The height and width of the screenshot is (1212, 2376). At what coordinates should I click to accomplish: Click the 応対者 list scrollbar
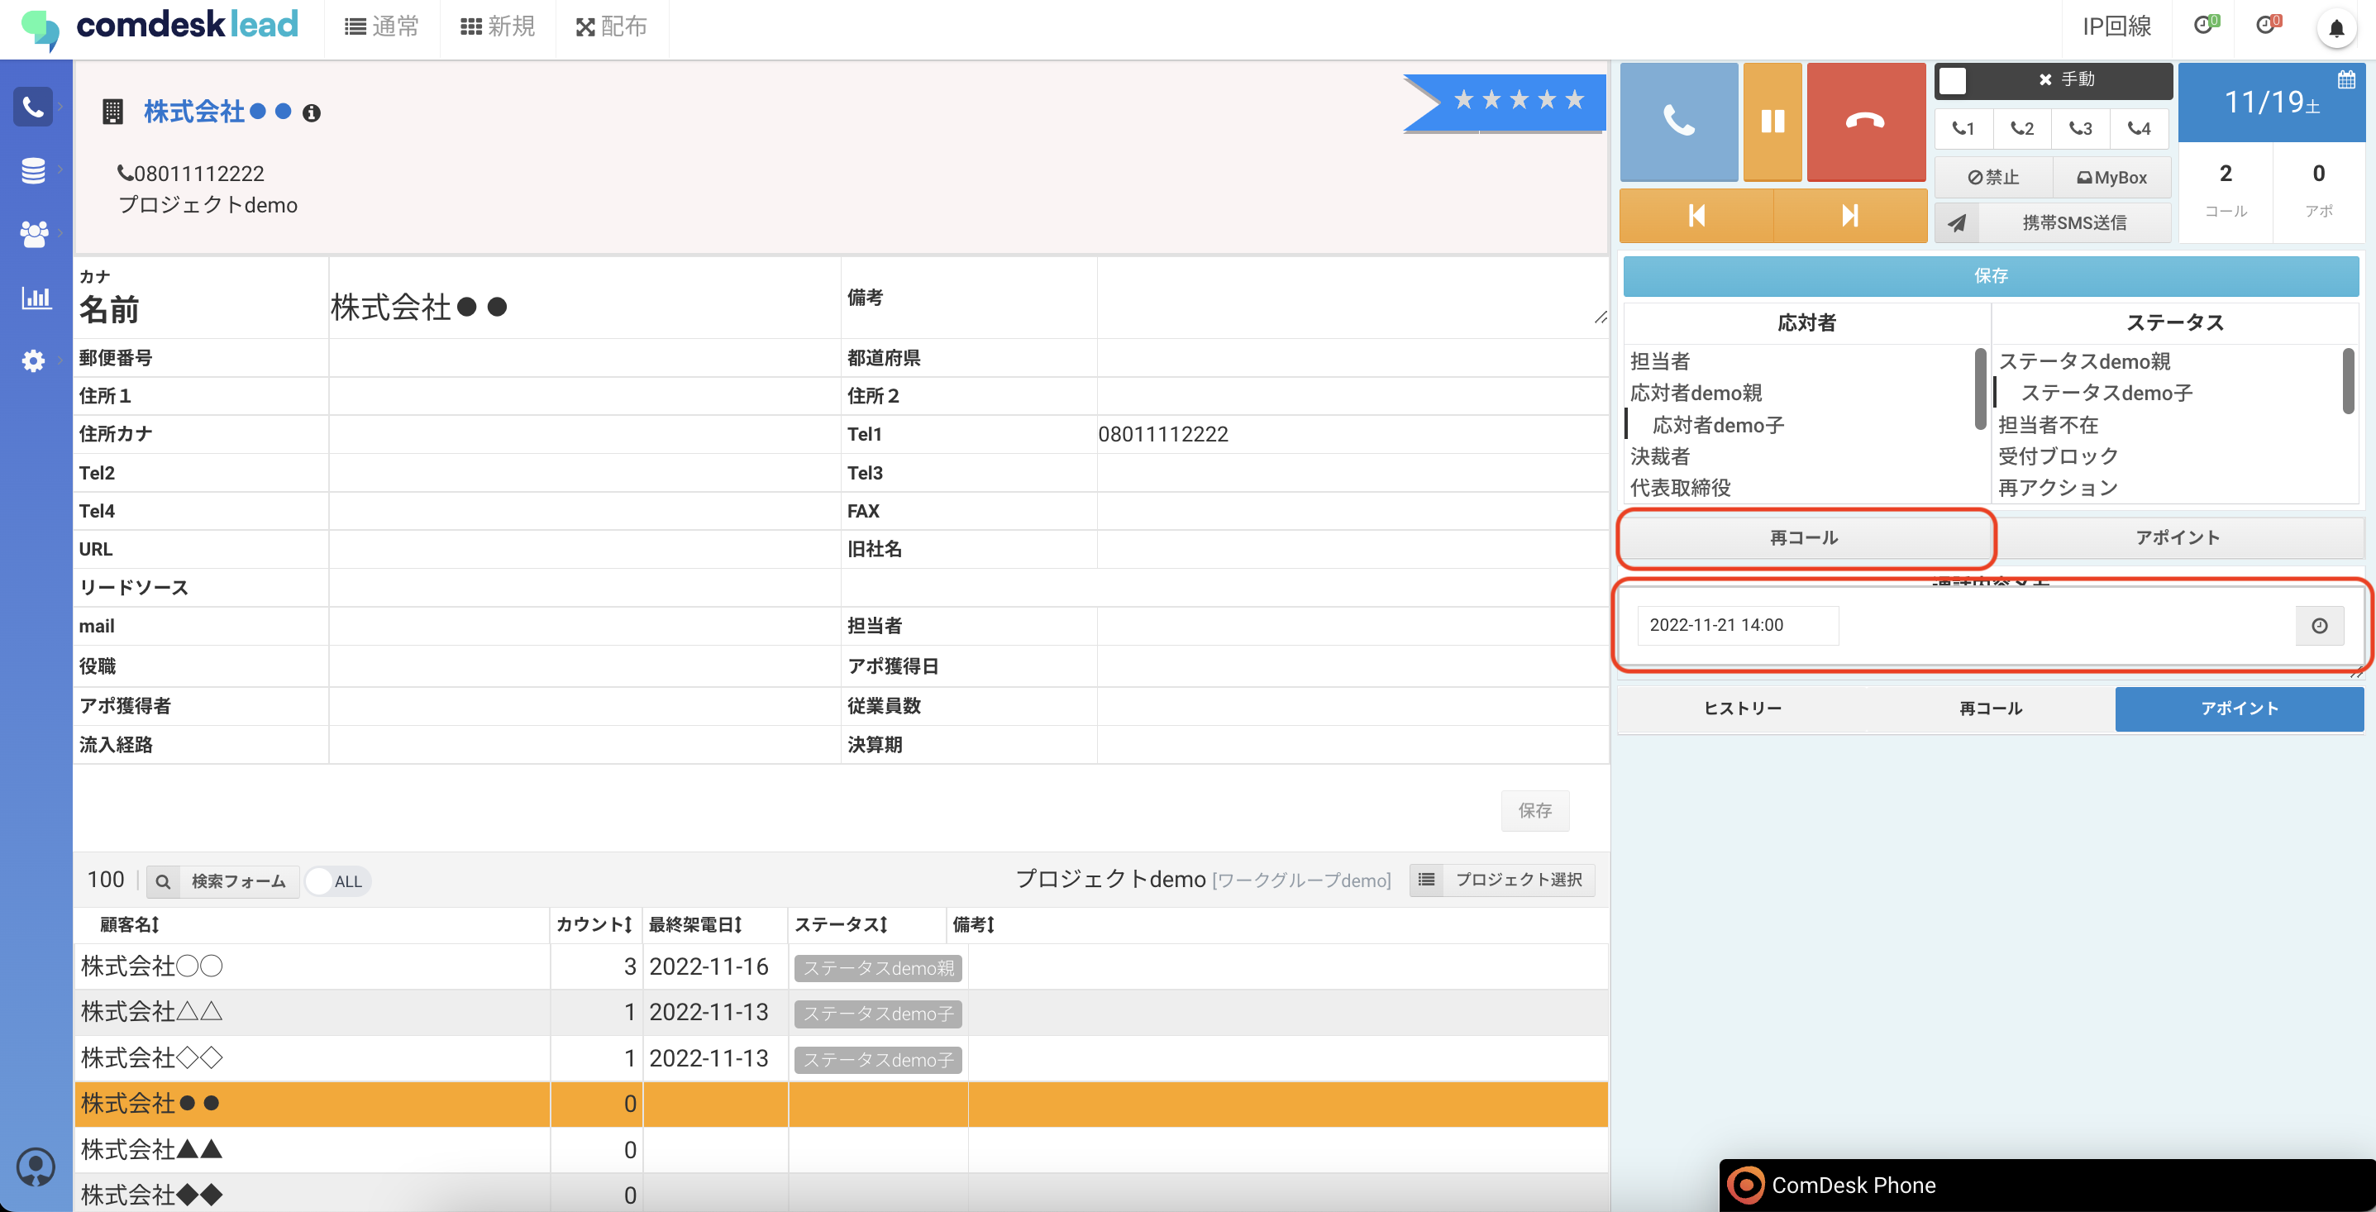[x=1979, y=389]
